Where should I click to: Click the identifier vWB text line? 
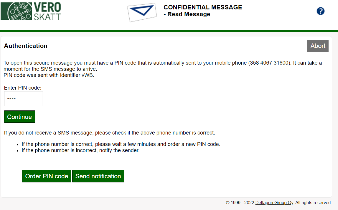pos(49,75)
